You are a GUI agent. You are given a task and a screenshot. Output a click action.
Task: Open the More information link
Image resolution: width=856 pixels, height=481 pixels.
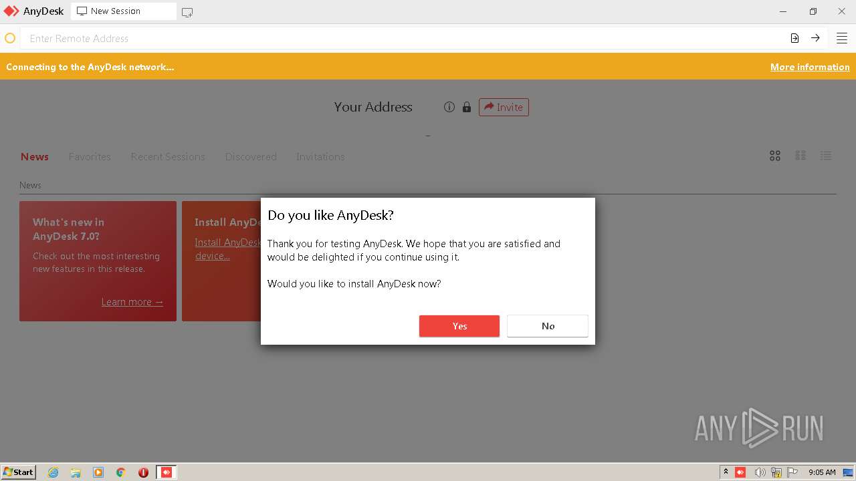coord(810,67)
